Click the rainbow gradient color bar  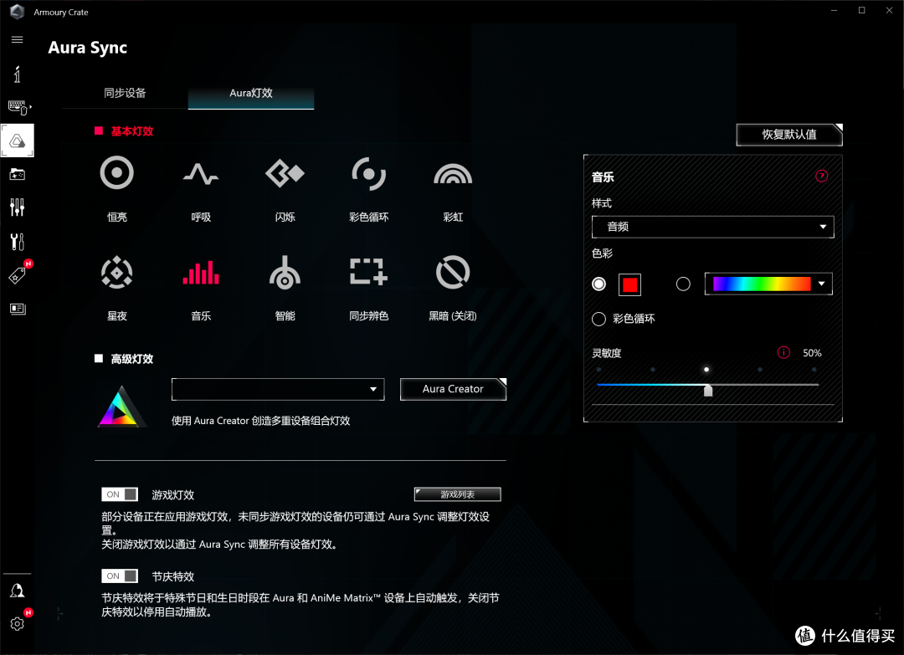762,284
